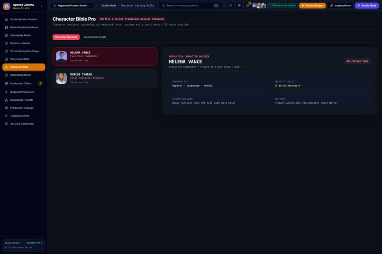Click the HELENA VANCE dossier heading

pos(185,62)
